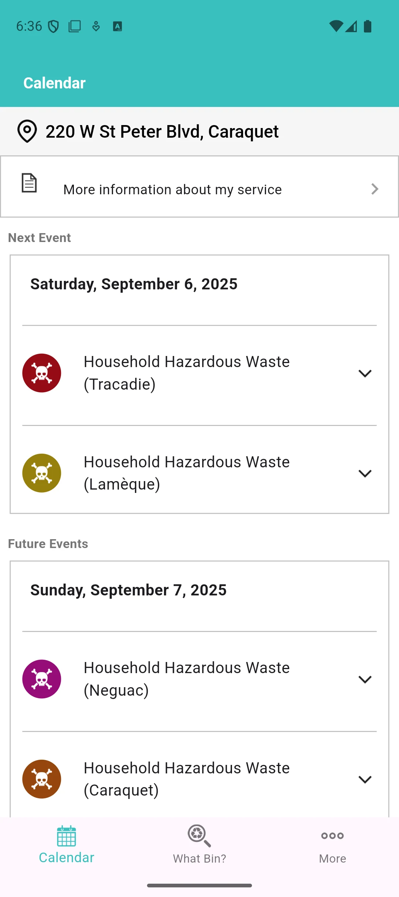
Task: Select the Household Hazardous Waste (Neguac) text
Action: pyautogui.click(x=187, y=679)
